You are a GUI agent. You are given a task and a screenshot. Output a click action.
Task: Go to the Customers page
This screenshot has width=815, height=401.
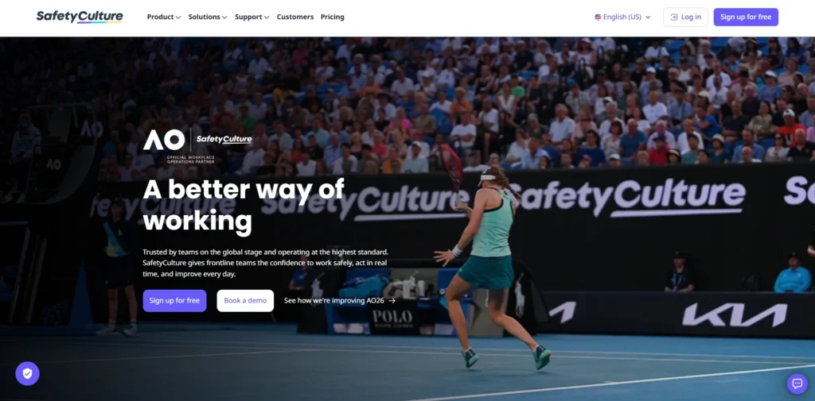pos(294,17)
